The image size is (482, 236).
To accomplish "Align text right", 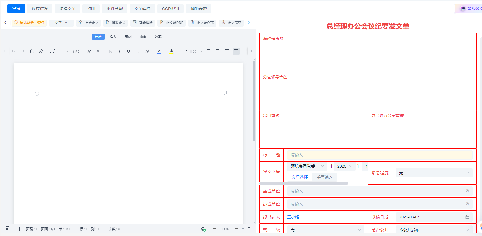I will coord(227,51).
